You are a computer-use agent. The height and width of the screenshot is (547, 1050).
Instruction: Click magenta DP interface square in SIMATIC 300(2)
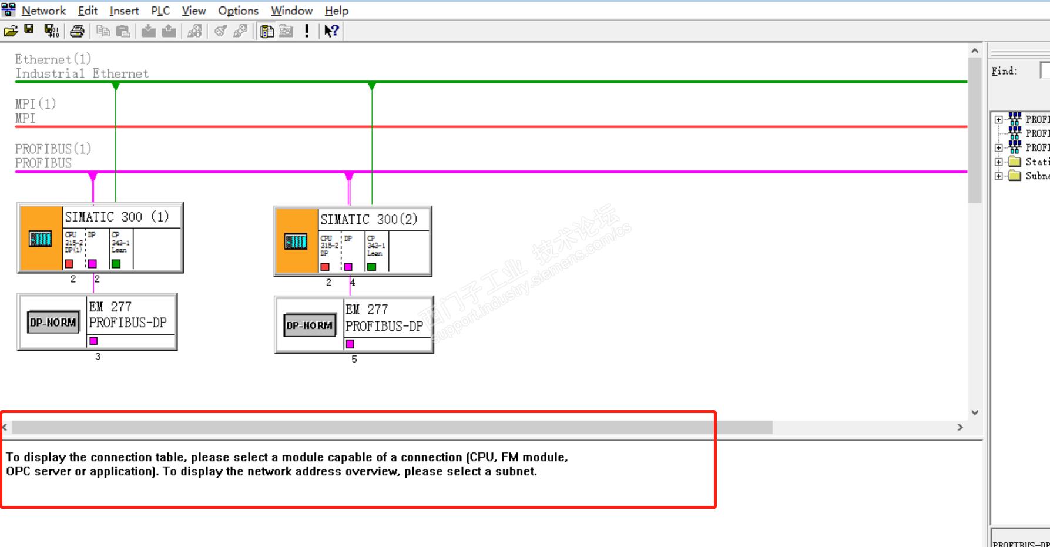click(348, 267)
